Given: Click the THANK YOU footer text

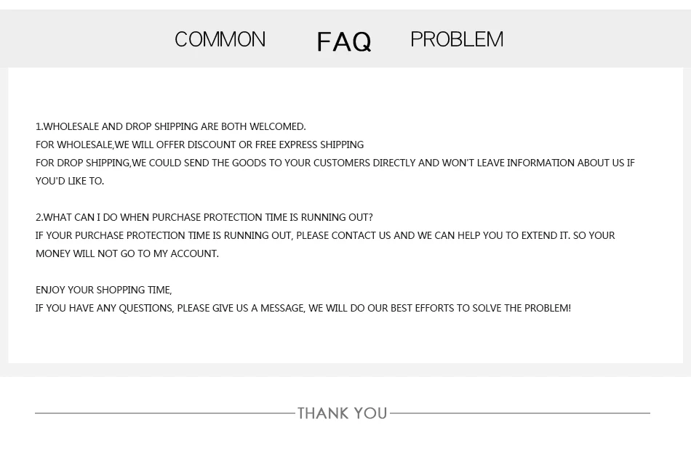Looking at the screenshot, I should (343, 413).
